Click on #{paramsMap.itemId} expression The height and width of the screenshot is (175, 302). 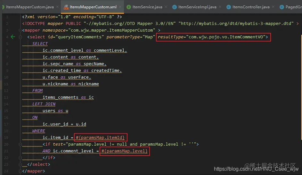click(100, 138)
